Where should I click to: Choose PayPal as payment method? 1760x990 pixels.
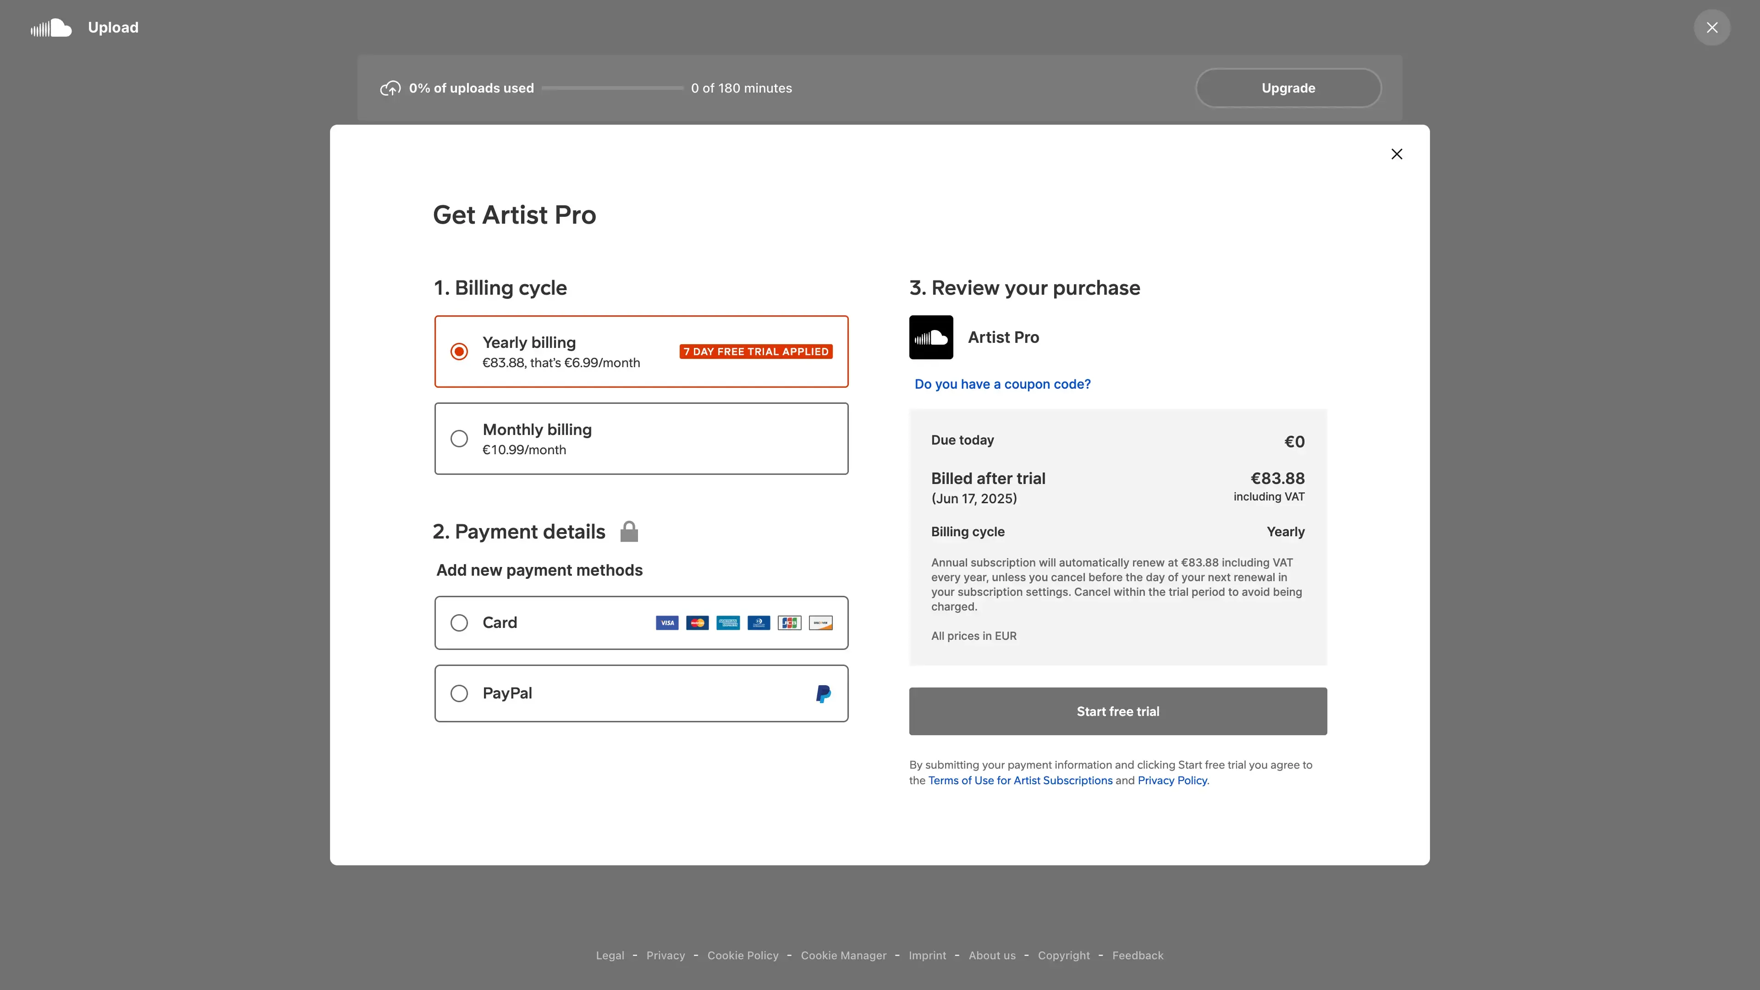(459, 693)
